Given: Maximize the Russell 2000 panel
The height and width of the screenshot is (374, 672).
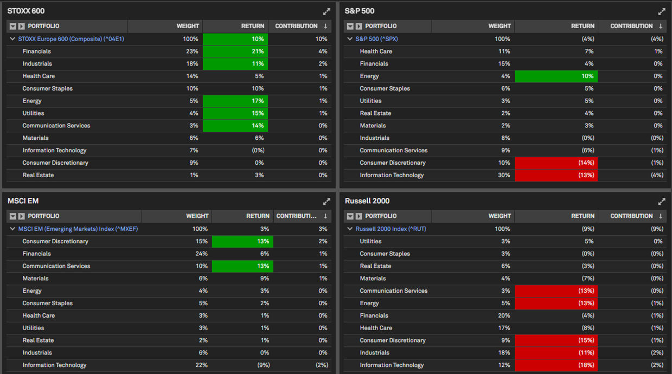Looking at the screenshot, I should point(662,202).
